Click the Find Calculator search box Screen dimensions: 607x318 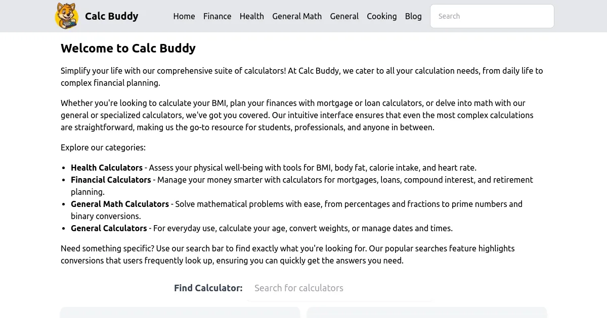click(x=339, y=288)
